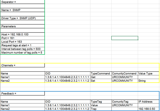Viewport: 160px width, 111px height.
Task: Click the ComunityTag header cell
Action: pyautogui.click(x=125, y=102)
